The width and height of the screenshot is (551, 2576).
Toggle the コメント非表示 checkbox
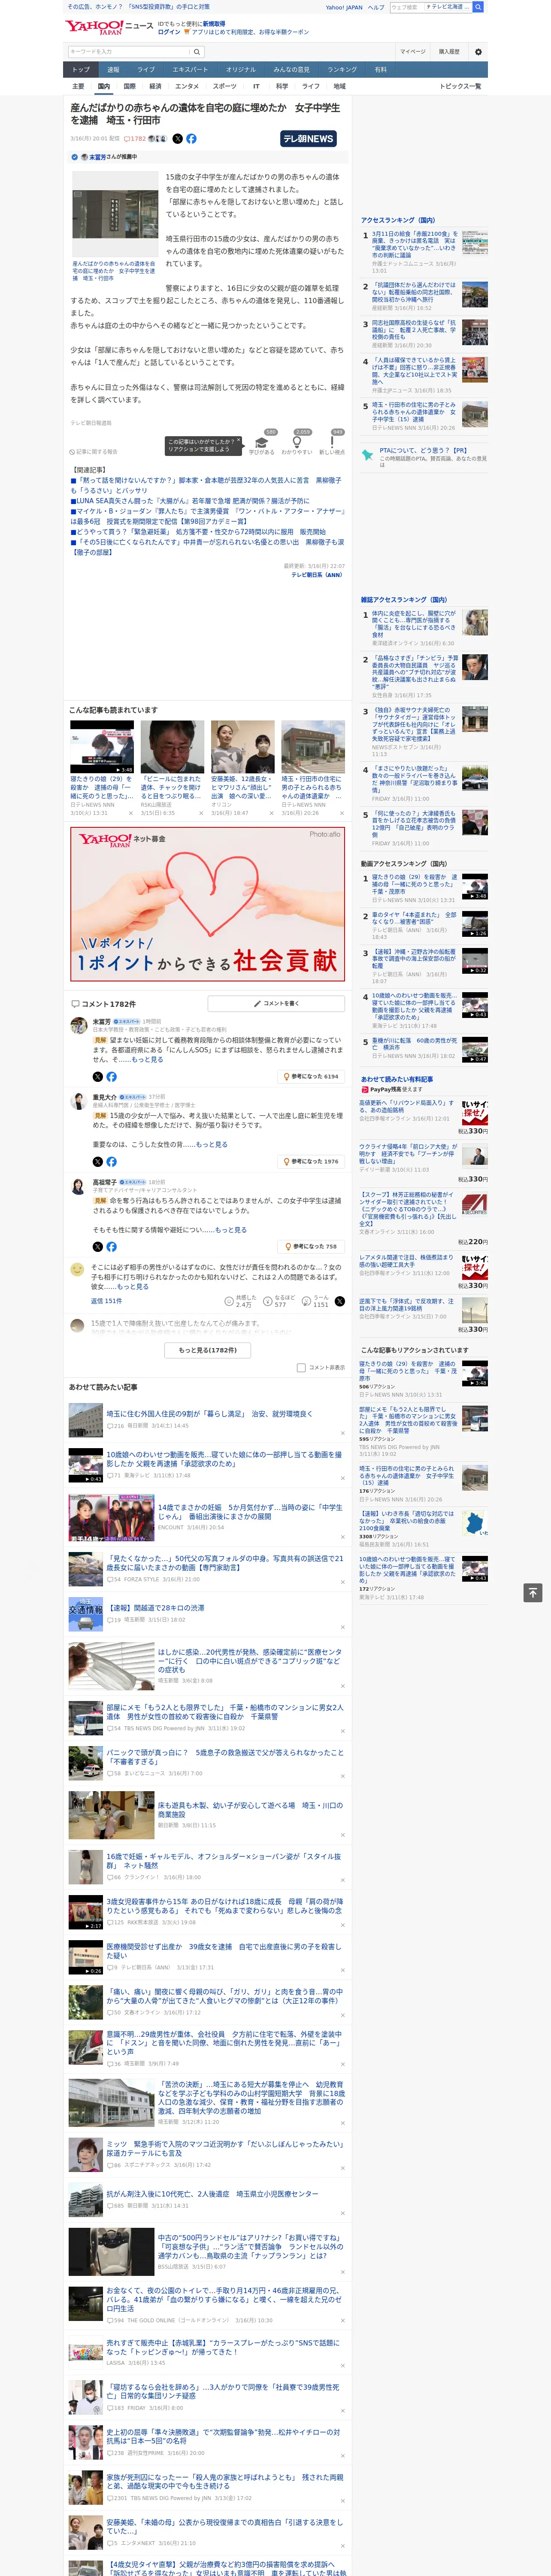tap(301, 1368)
